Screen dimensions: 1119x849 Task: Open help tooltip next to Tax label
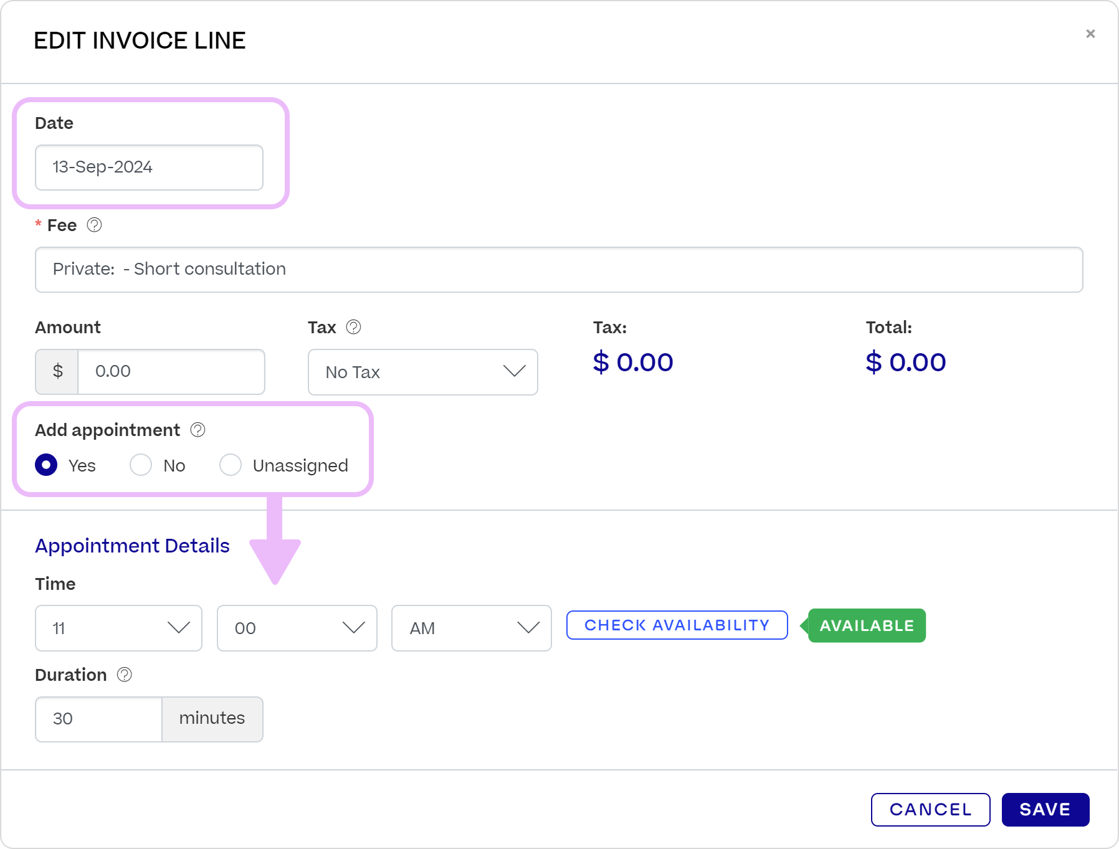[x=353, y=327]
